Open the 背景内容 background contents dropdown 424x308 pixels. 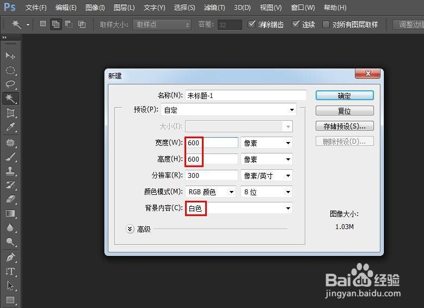[x=239, y=208]
